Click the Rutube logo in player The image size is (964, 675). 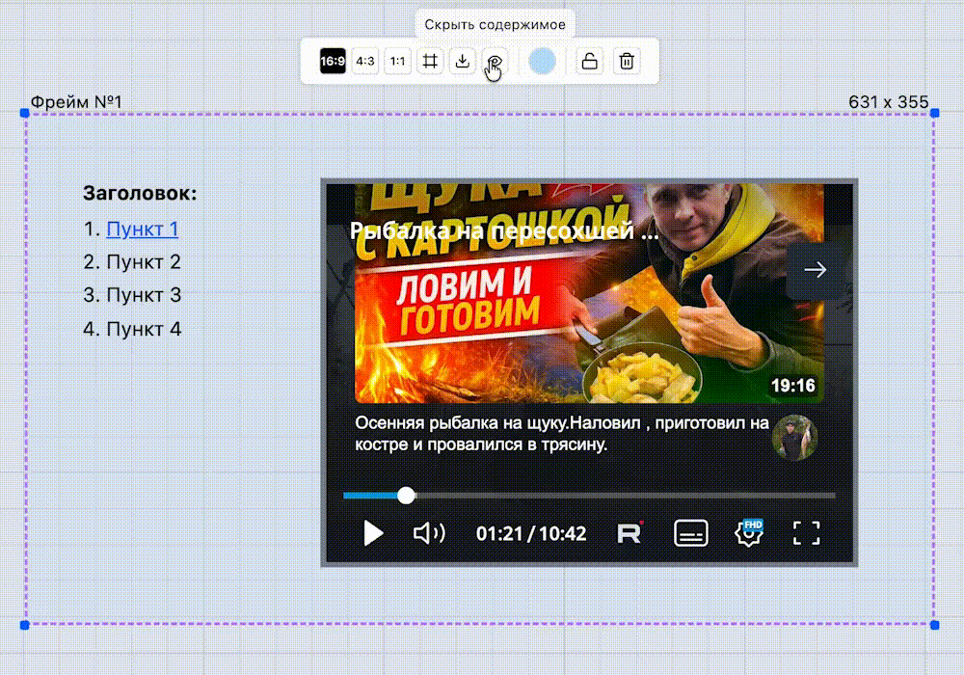pyautogui.click(x=629, y=533)
